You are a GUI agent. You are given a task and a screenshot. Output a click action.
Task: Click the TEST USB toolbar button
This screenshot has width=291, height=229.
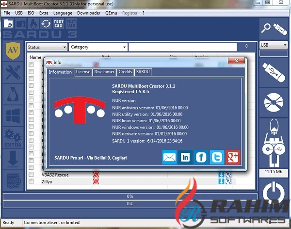71,24
